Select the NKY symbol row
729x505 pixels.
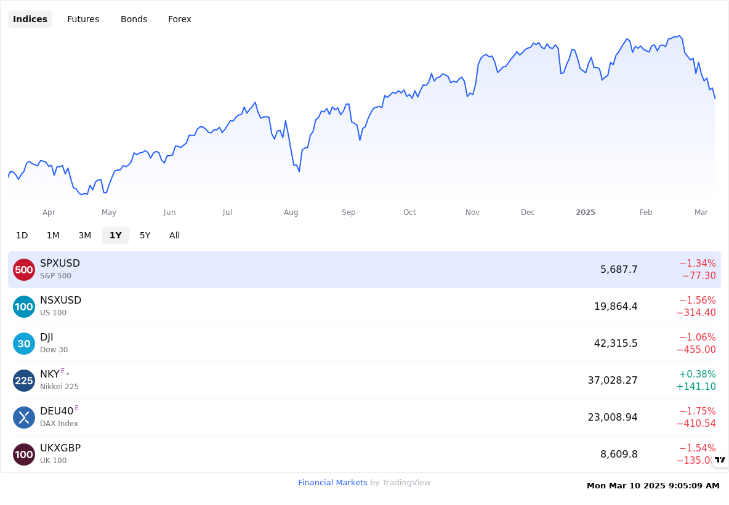(x=364, y=381)
